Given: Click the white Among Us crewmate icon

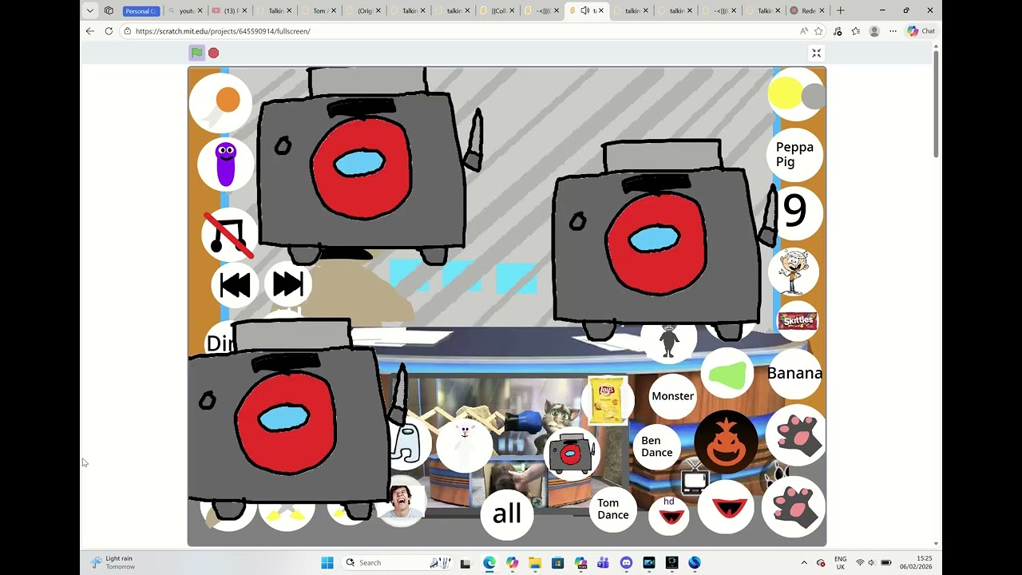Looking at the screenshot, I should pos(408,444).
